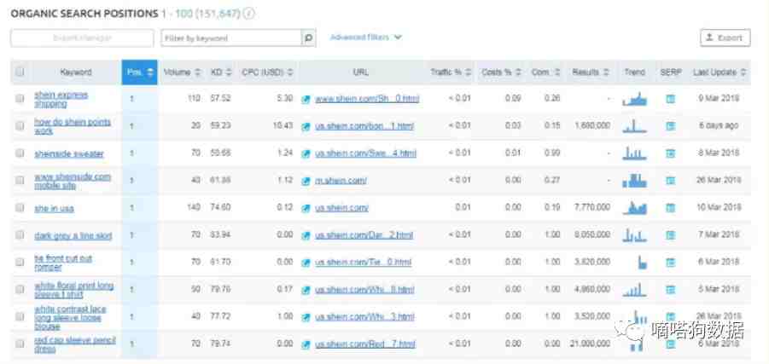Open URL link us.shein.com/ in she in usa row
The image size is (769, 364).
click(x=342, y=208)
